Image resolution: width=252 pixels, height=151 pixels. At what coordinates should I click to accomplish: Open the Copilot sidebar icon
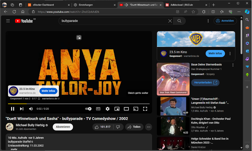pos(247,12)
